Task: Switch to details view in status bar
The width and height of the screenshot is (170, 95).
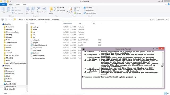Action: [165, 93]
